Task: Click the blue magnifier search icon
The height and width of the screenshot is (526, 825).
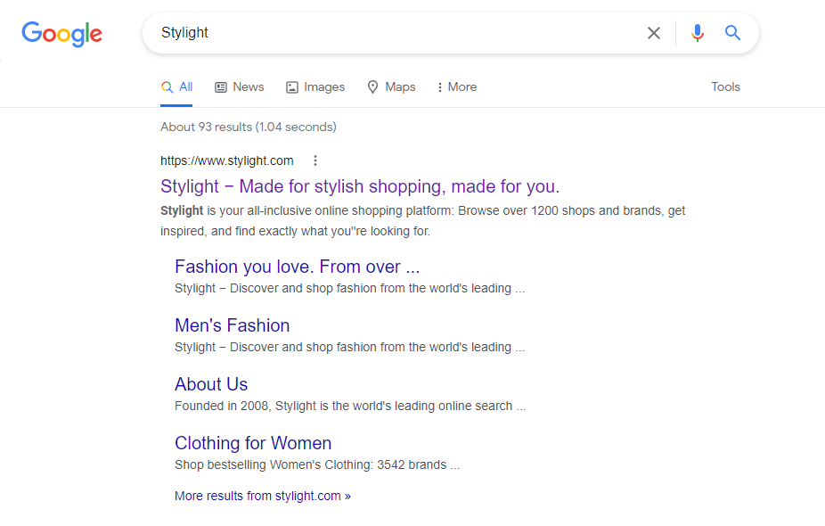Action: pyautogui.click(x=732, y=33)
